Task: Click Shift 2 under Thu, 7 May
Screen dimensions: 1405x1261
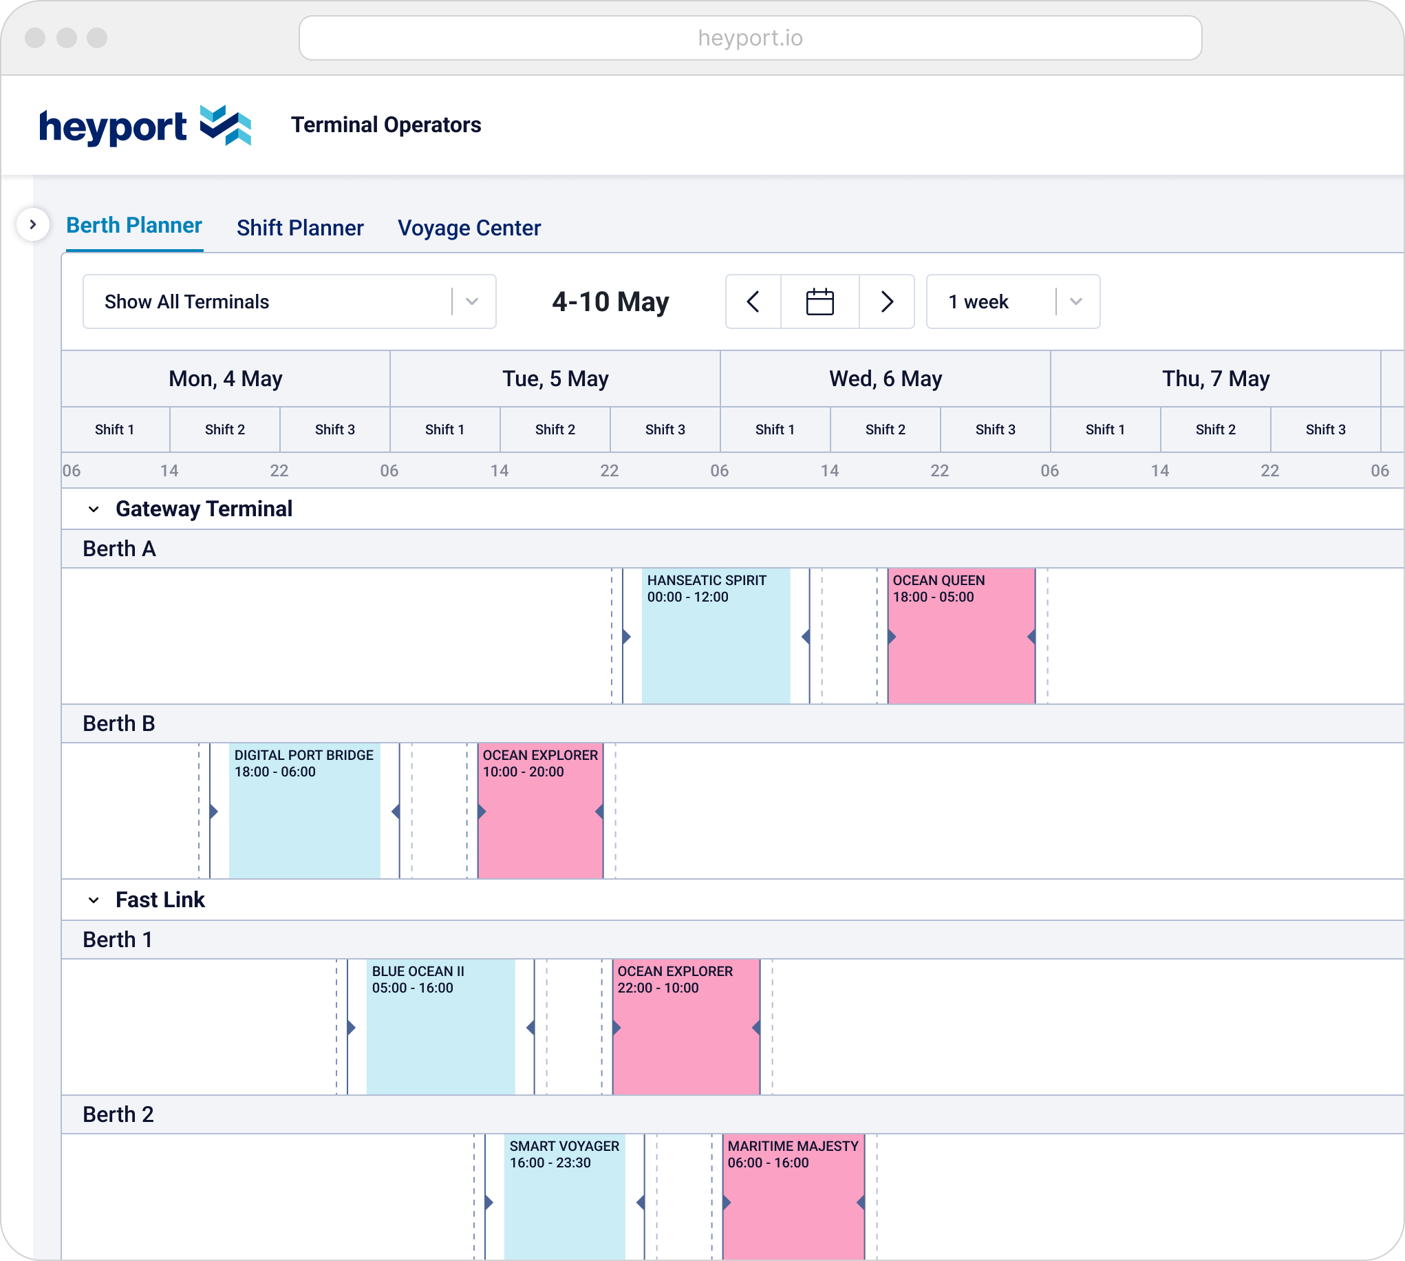Action: click(x=1216, y=430)
